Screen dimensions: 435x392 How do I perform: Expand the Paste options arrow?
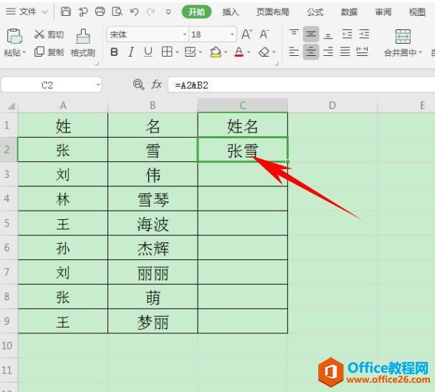point(24,52)
